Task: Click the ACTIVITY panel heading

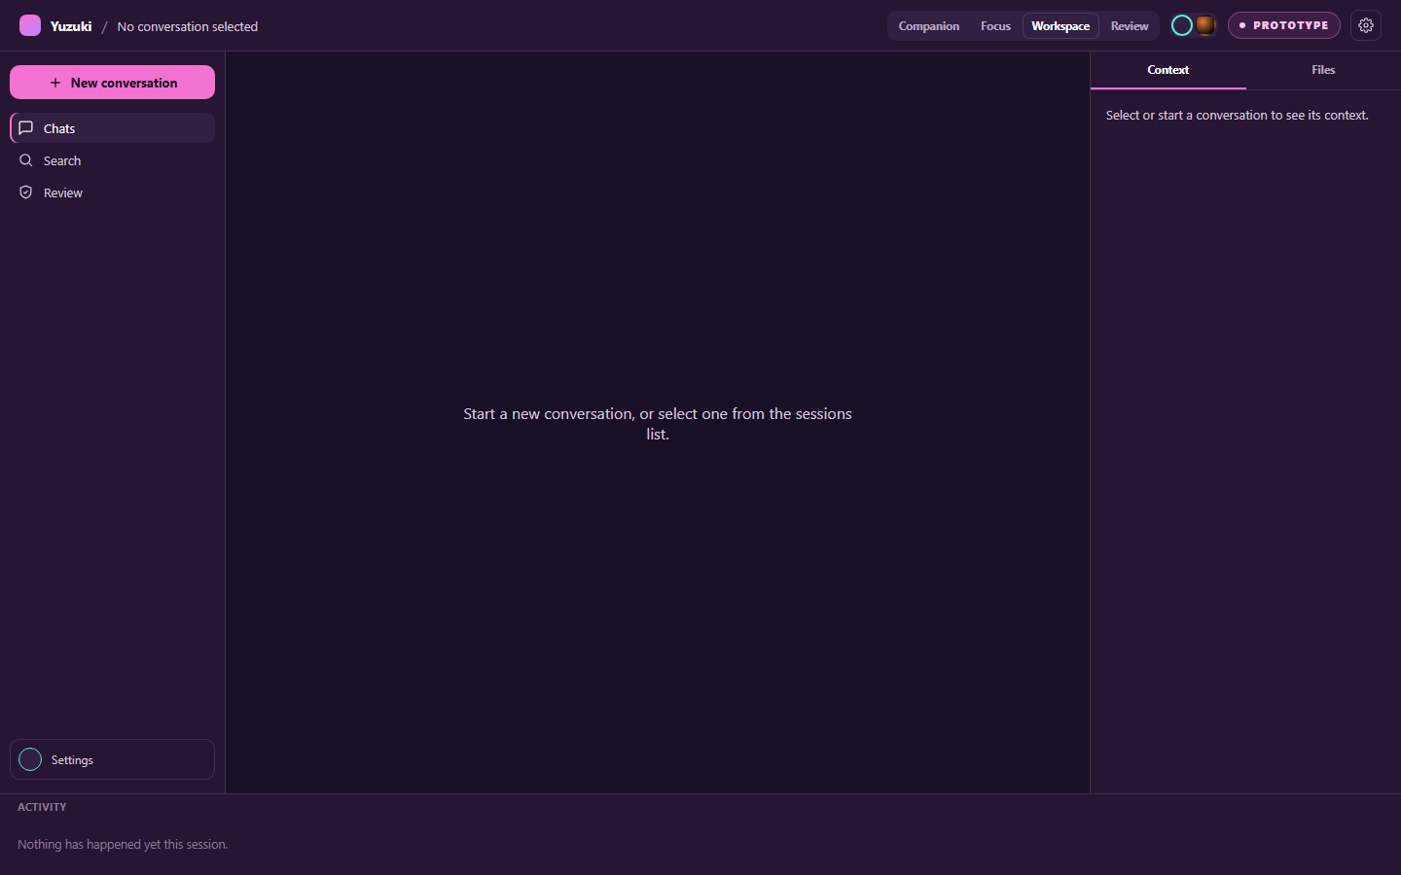Action: [42, 807]
